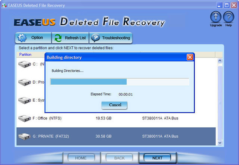The width and height of the screenshot is (239, 165).
Task: Click 'ST380011A ATA Bus' in G: row
Action: click(x=160, y=136)
